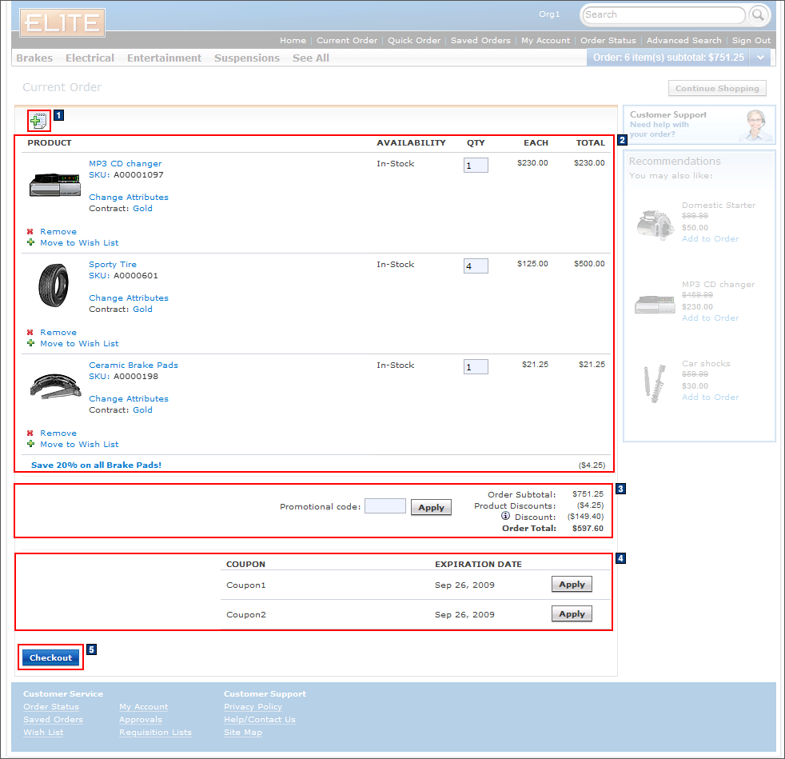Click the search magnifier icon

pyautogui.click(x=759, y=15)
